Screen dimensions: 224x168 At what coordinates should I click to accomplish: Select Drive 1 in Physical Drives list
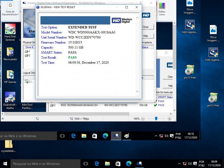[x=27, y=52]
